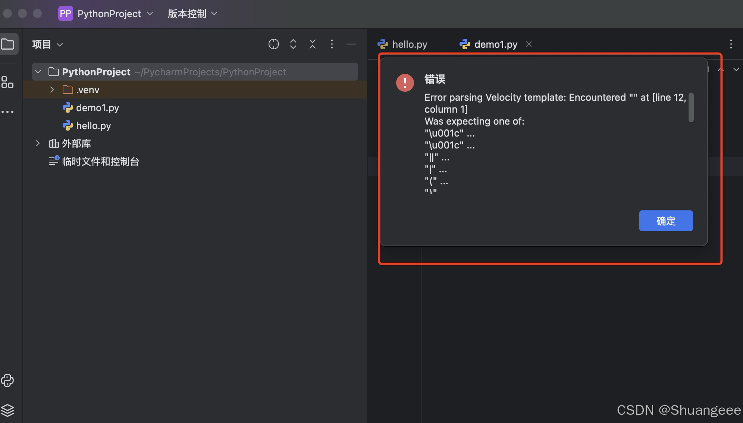
Task: Open project panel options menu icon
Action: tap(332, 44)
